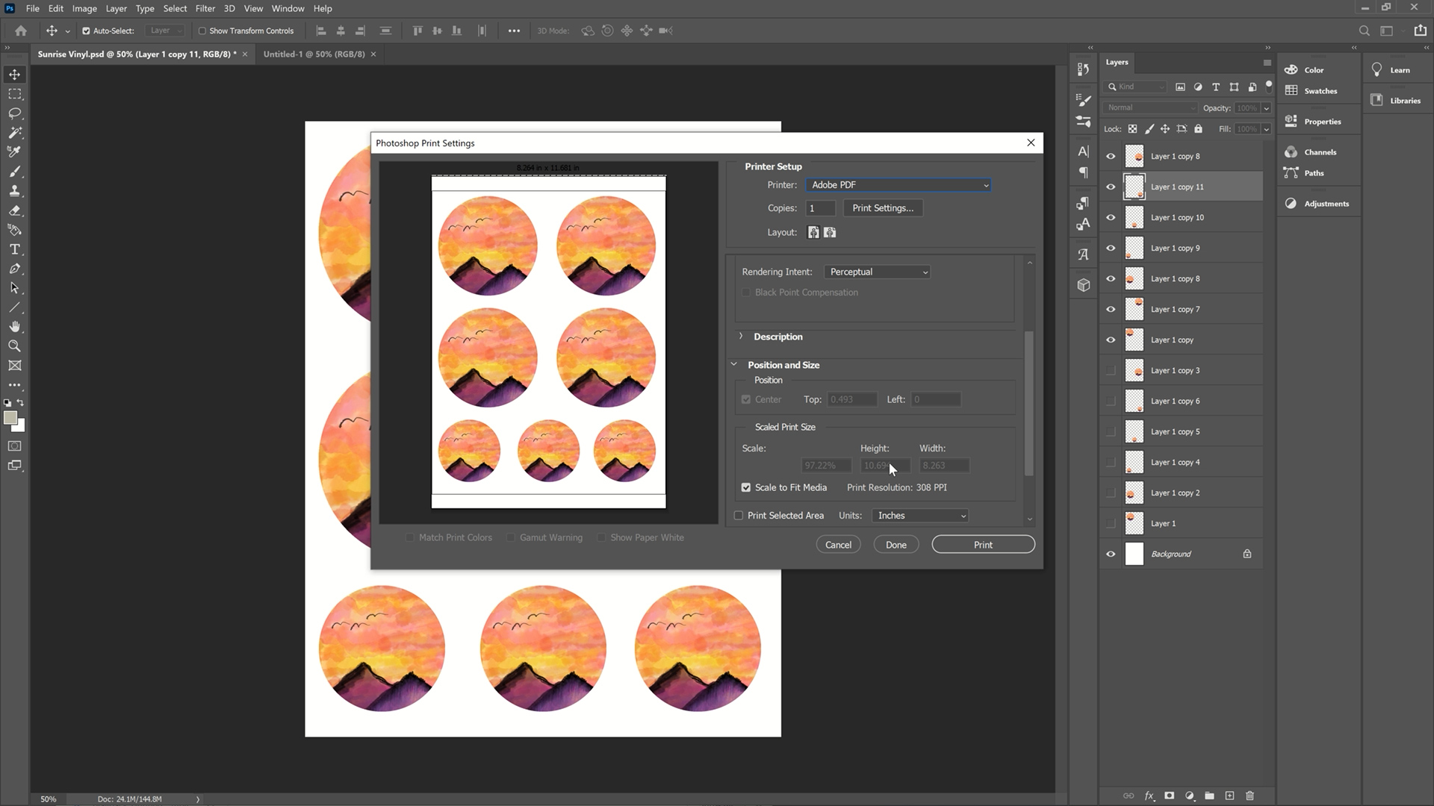The height and width of the screenshot is (806, 1434).
Task: Open the Rendering Intent dropdown
Action: click(877, 272)
